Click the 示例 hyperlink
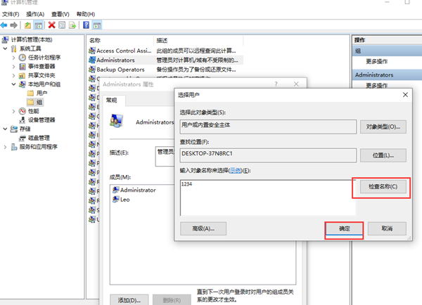Screen dimensions: 422x305 [x=235, y=170]
